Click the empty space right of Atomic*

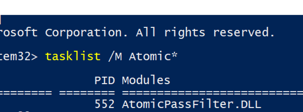[x=238, y=57]
